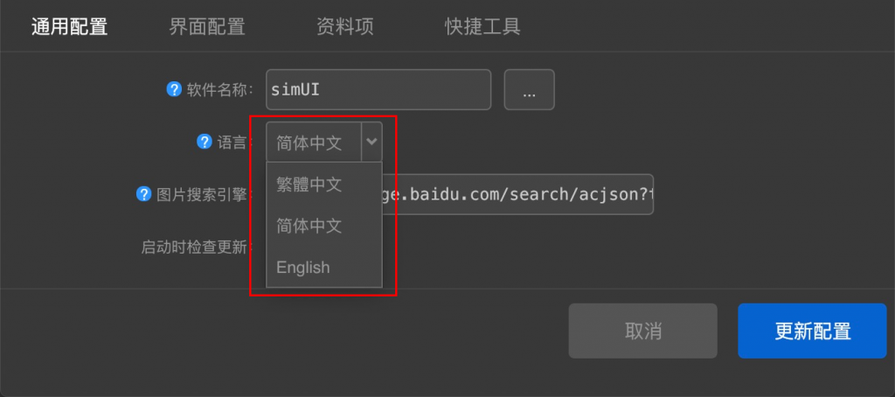Screen dimensions: 895x397
Task: Click the 软件名称 label text
Action: click(x=219, y=89)
